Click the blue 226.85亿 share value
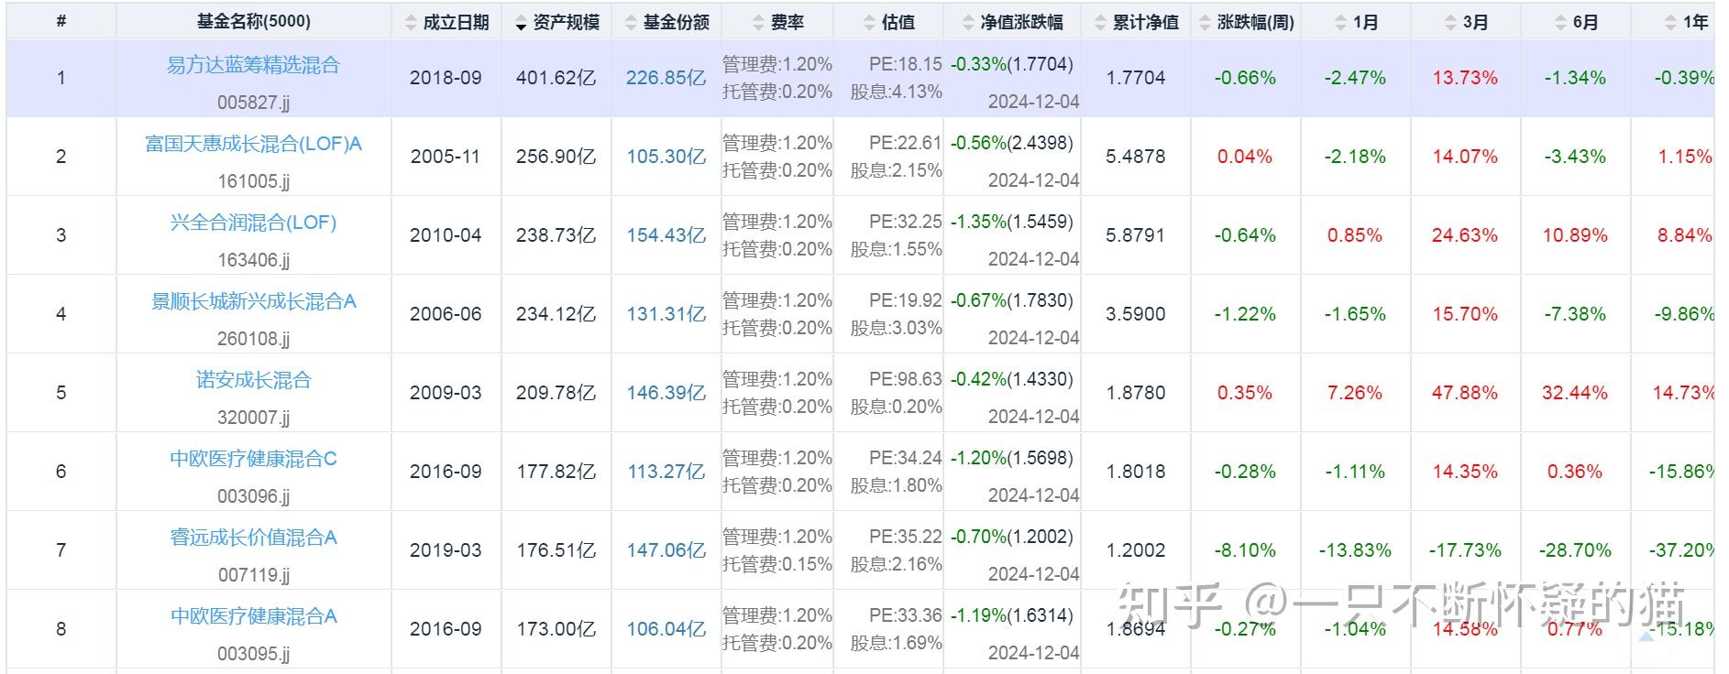The width and height of the screenshot is (1729, 674). [665, 79]
